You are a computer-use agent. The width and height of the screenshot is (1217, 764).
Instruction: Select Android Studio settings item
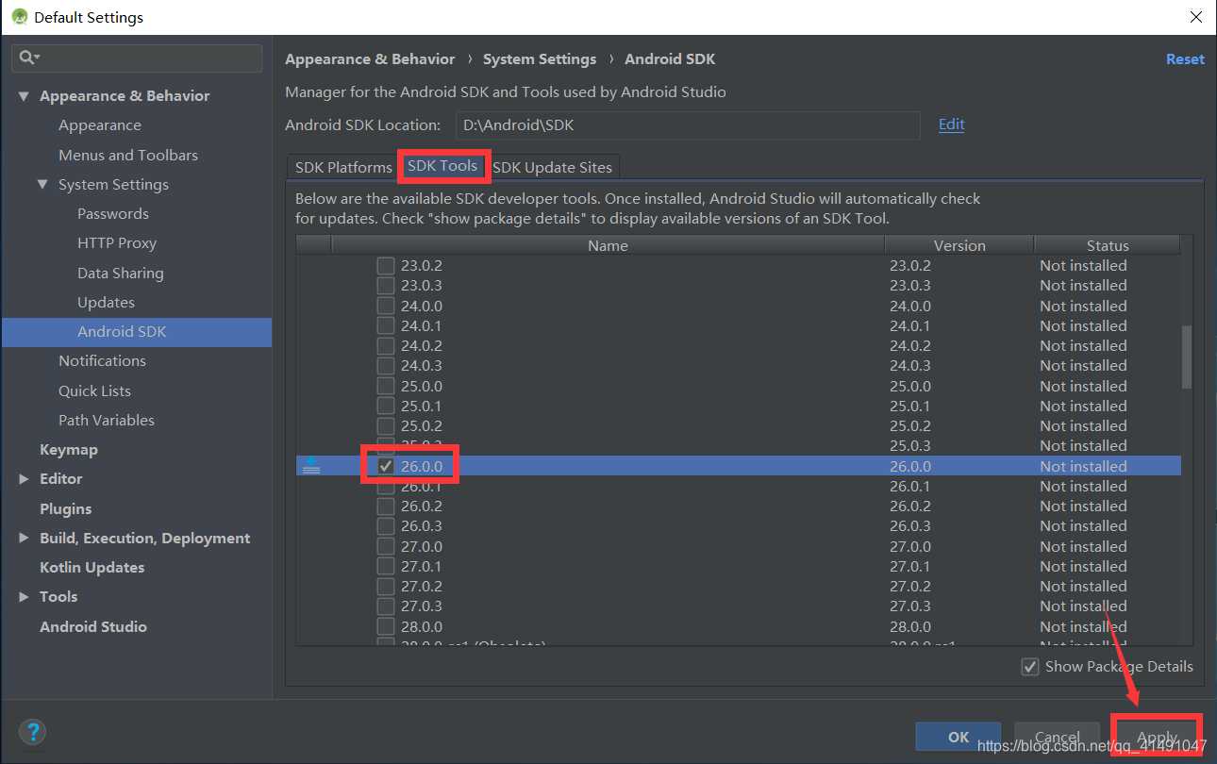pyautogui.click(x=93, y=627)
